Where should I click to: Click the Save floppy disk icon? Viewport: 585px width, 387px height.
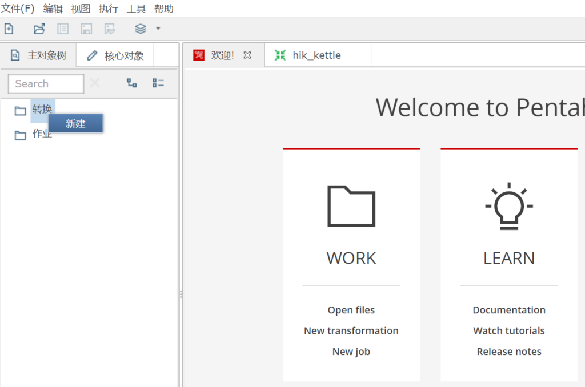pos(86,29)
